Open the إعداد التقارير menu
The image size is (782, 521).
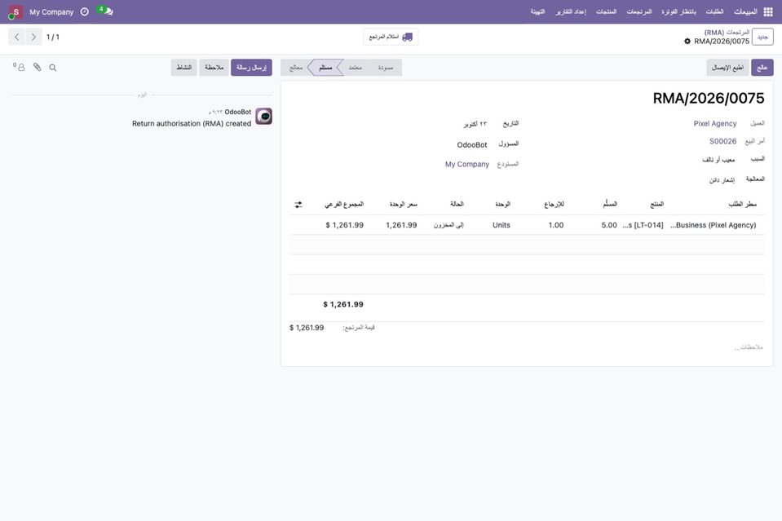(x=571, y=11)
